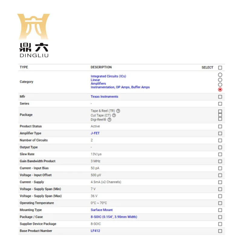Image resolution: width=242 pixels, height=242 pixels.
Task: Tick the SELECT header checkbox
Action: click(220, 67)
